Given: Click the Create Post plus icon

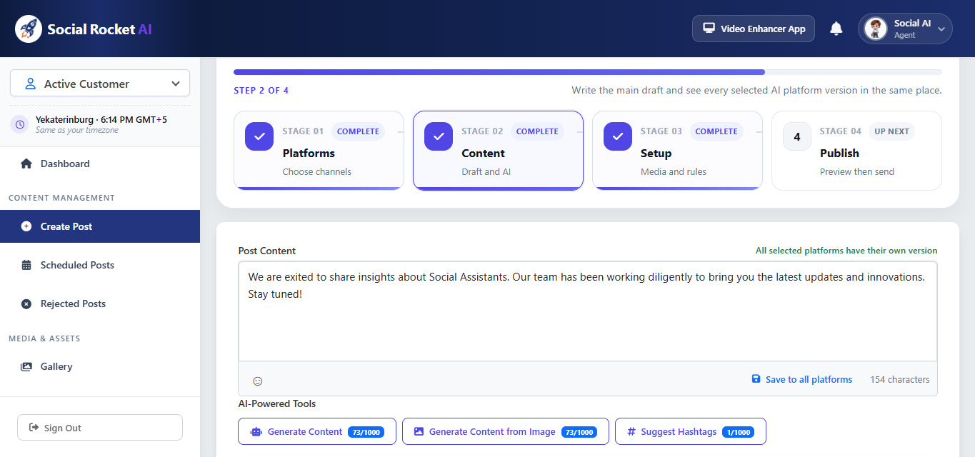Looking at the screenshot, I should [26, 226].
